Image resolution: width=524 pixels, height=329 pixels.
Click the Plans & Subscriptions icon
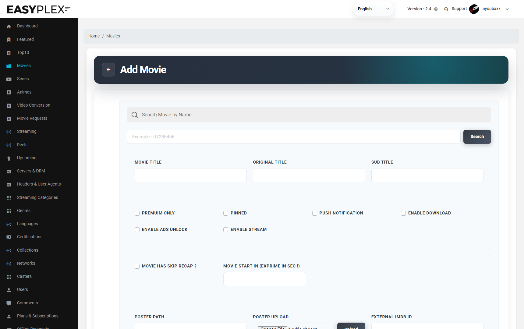coord(9,316)
